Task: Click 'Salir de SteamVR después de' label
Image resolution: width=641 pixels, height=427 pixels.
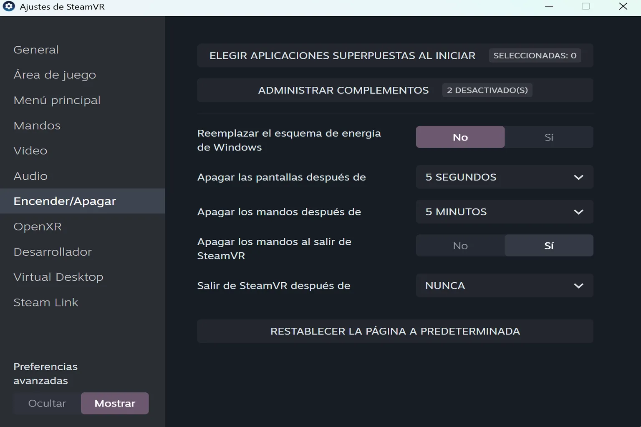Action: coord(273,286)
